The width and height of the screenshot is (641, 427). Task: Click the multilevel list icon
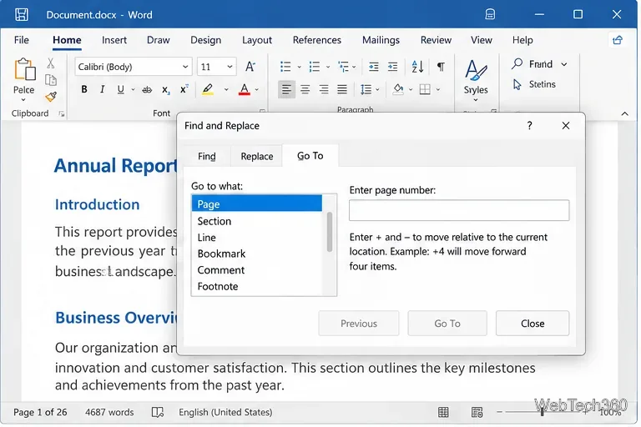pyautogui.click(x=343, y=66)
